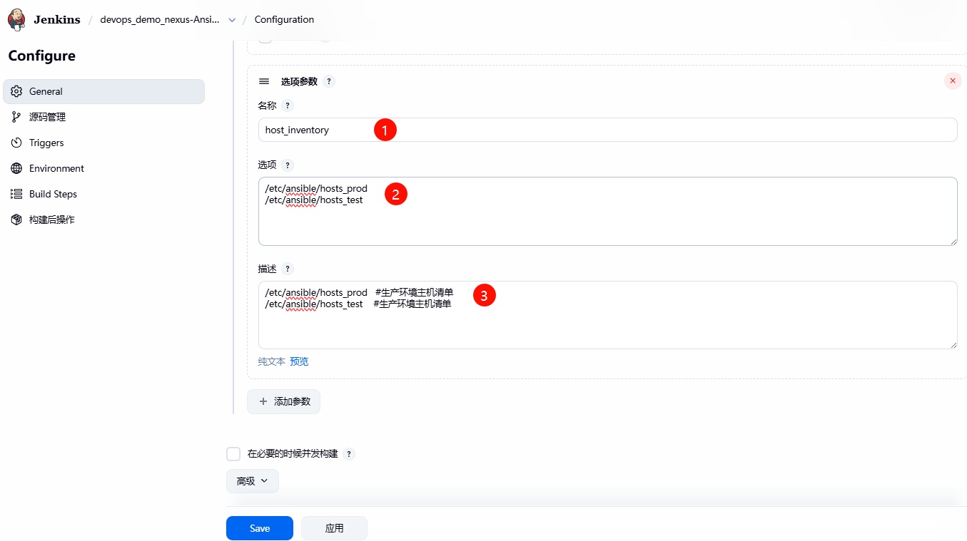Image resolution: width=967 pixels, height=541 pixels.
Task: Click the drag handle beside 选项参数
Action: (x=264, y=81)
